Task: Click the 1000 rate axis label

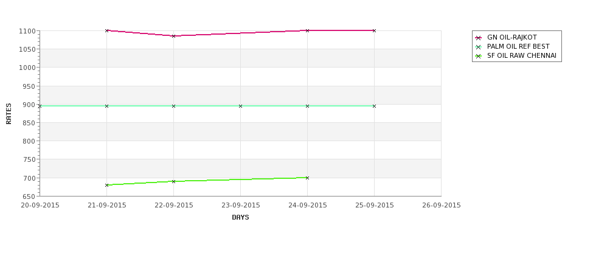Action: pos(27,68)
